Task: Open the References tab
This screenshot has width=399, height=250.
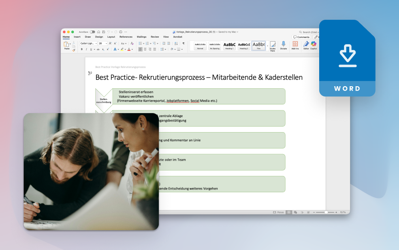Action: pos(126,37)
